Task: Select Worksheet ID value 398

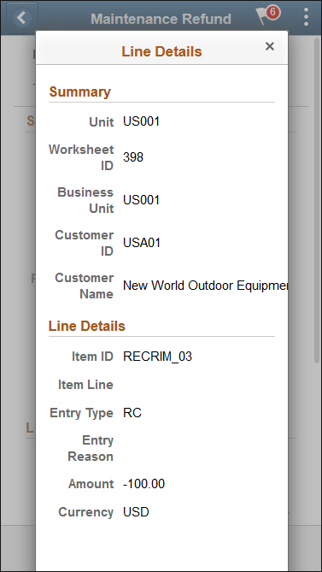Action: (133, 157)
